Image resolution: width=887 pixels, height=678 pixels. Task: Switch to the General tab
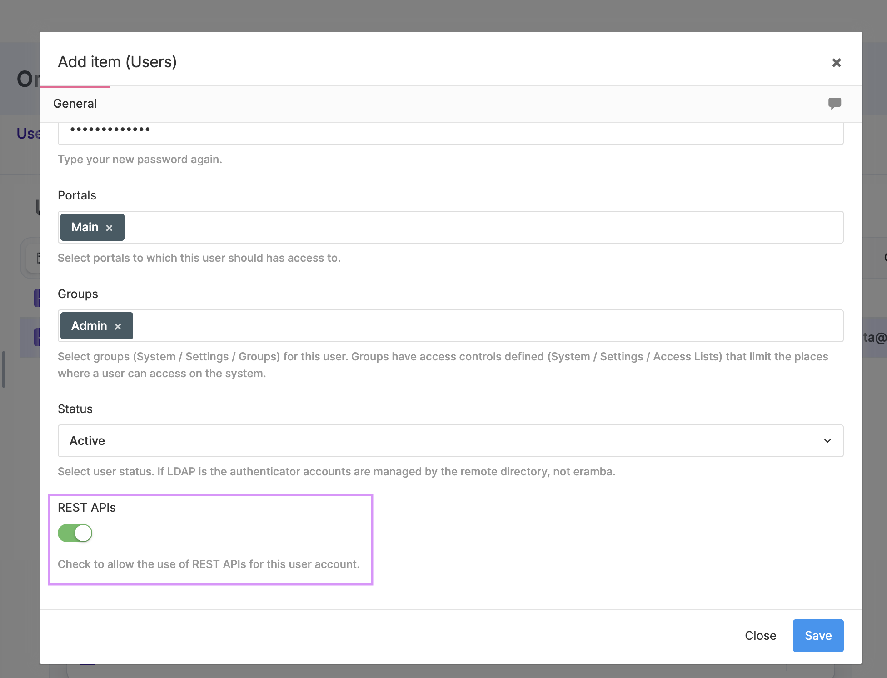point(75,104)
